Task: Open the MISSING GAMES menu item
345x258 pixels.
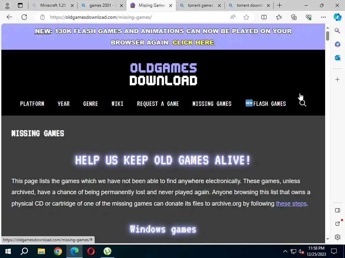Action: coord(212,103)
